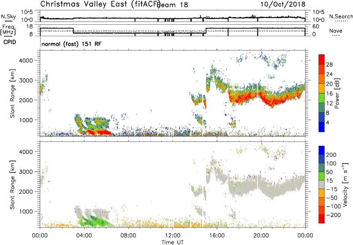The height and width of the screenshot is (245, 353).
Task: Click the '20:00' time tick label
Action: (x=261, y=236)
